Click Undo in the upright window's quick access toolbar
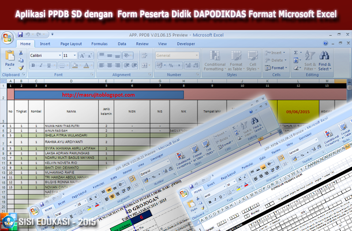Viewport: 352px width, 231px height. point(28,35)
